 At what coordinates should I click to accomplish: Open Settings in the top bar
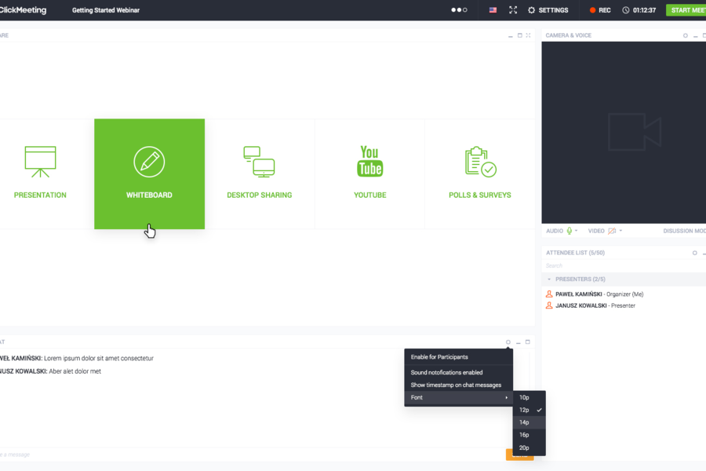coord(548,10)
